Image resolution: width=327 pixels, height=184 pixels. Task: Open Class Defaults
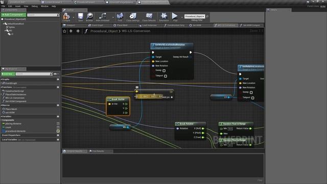pyautogui.click(x=149, y=17)
